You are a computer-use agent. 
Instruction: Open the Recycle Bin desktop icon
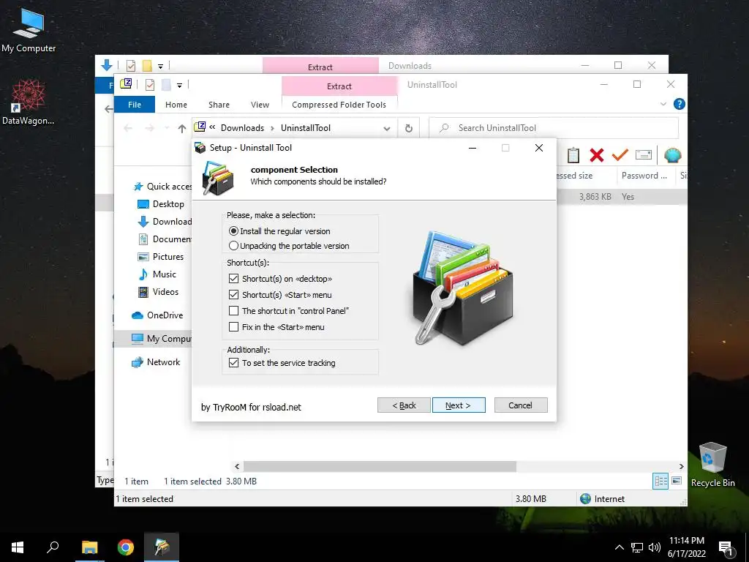point(712,464)
